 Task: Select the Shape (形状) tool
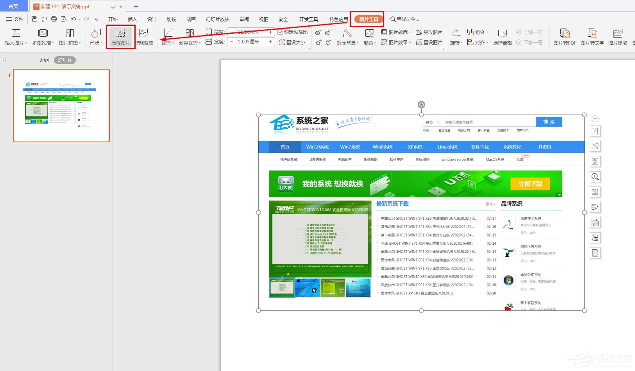tap(96, 37)
